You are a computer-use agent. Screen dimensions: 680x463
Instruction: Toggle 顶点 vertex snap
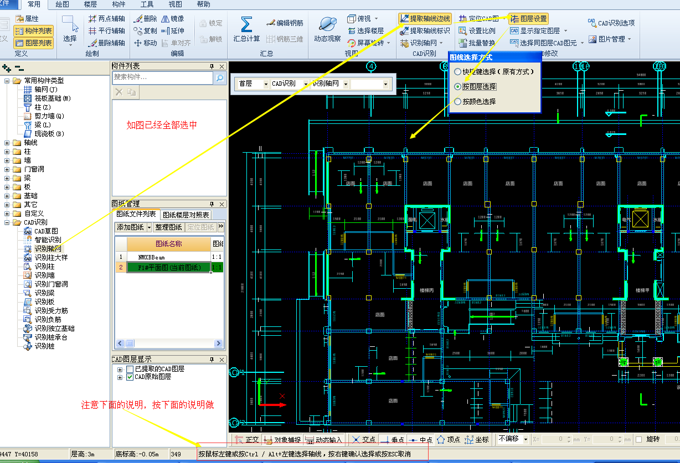click(449, 440)
